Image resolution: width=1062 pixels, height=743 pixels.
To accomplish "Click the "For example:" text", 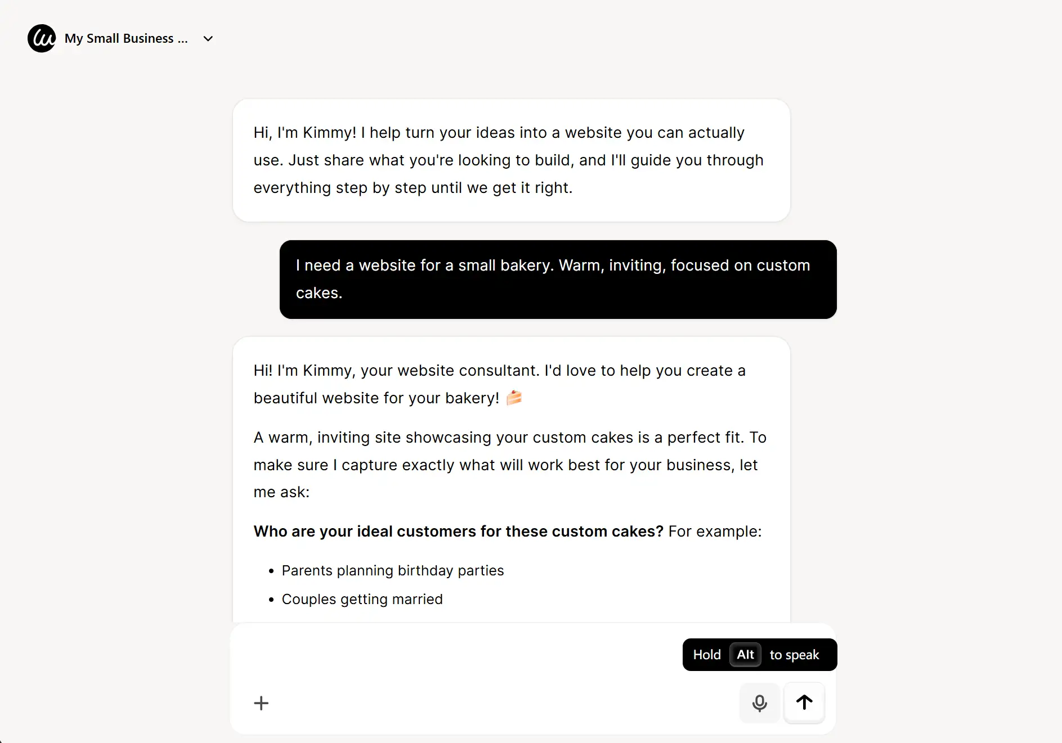I will [x=715, y=532].
